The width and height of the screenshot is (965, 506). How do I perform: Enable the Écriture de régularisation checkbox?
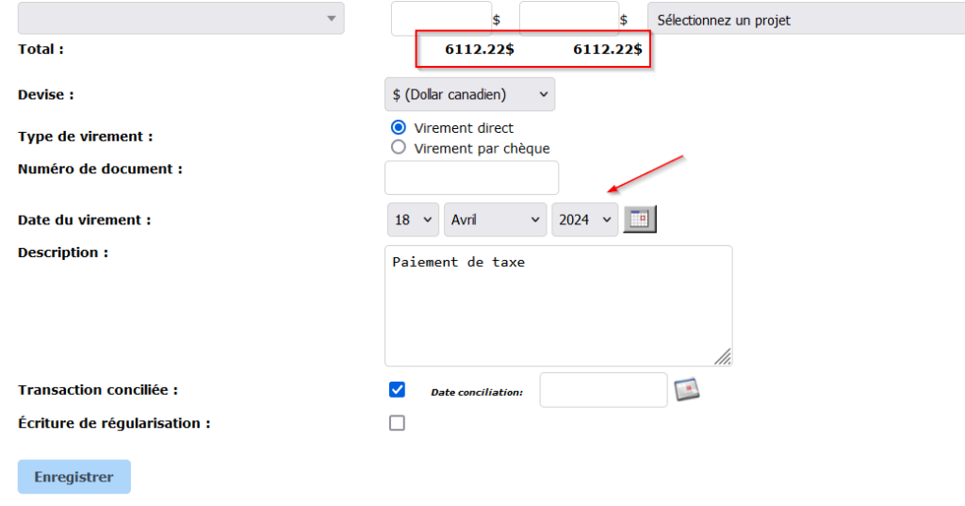pyautogui.click(x=397, y=423)
